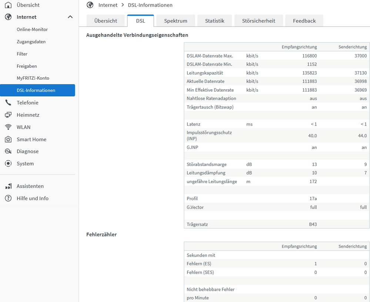Click the Smart Home power icon
Screen dimensions: 370x302
pos(8,139)
